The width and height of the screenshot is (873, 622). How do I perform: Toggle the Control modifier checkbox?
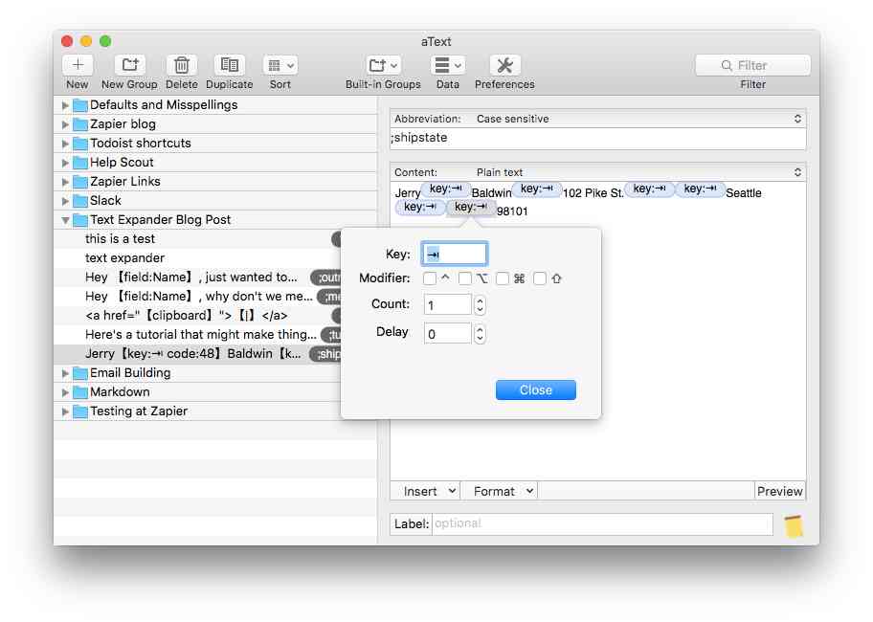click(429, 278)
